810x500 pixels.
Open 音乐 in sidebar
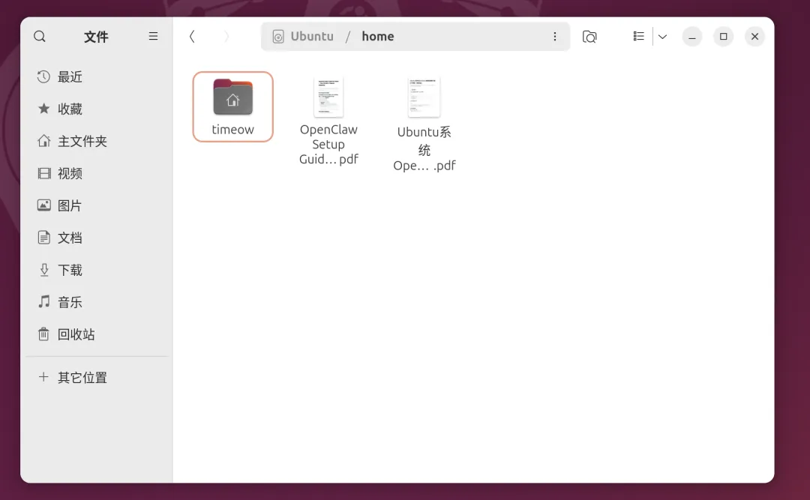click(x=70, y=302)
